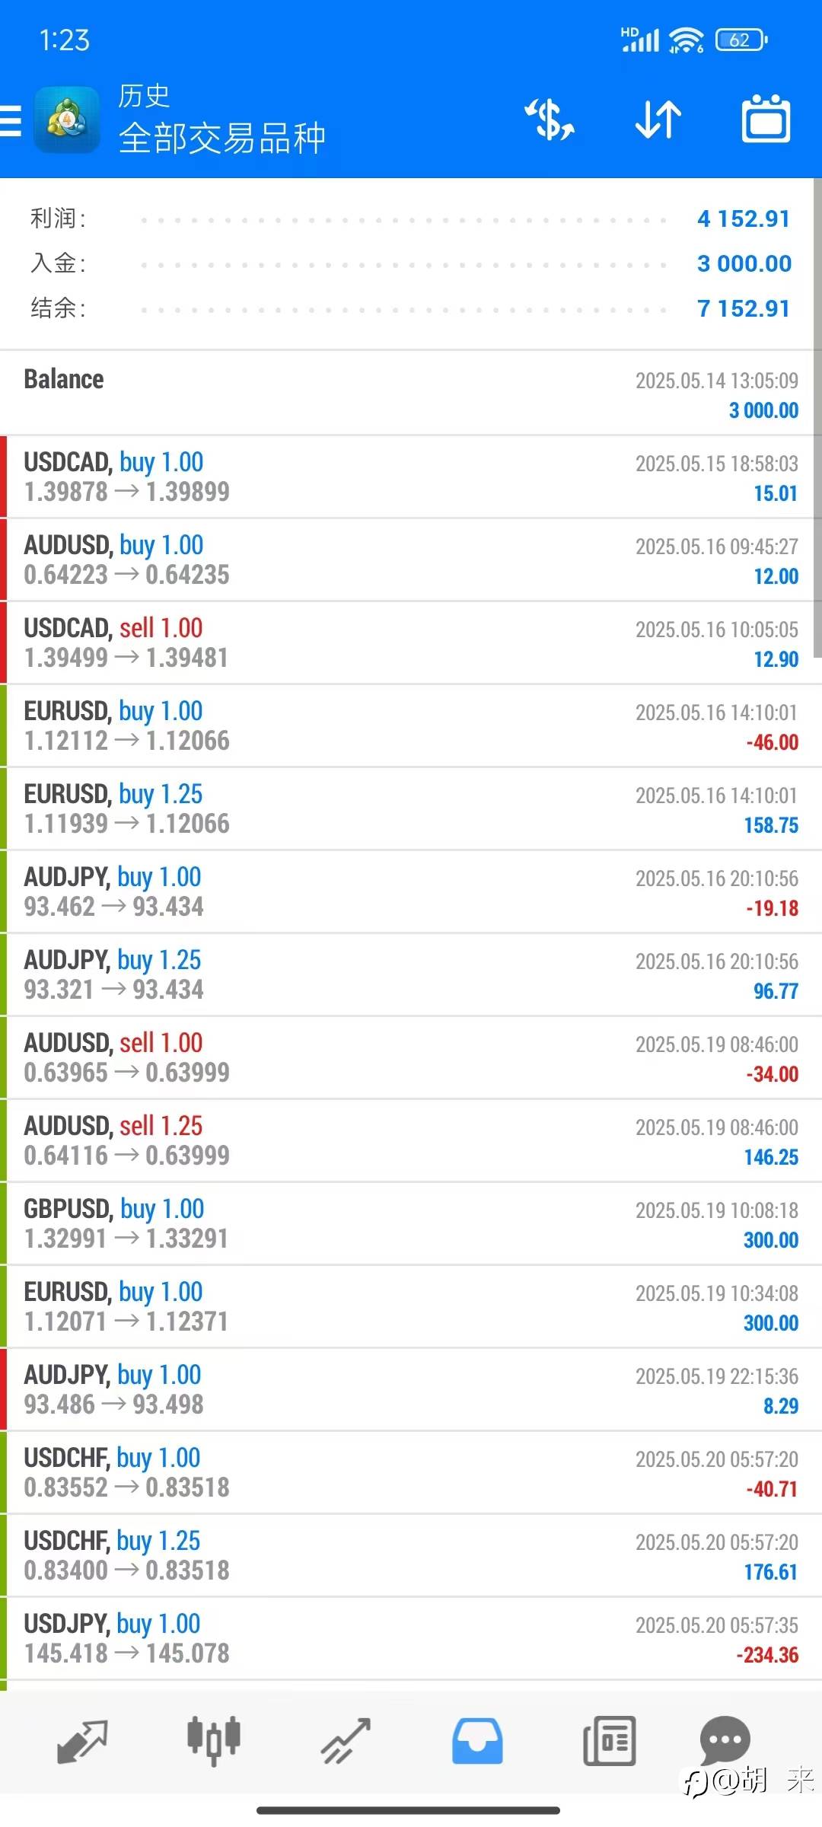Select the History inbox tab
Screen dimensions: 822x1827
click(477, 1742)
